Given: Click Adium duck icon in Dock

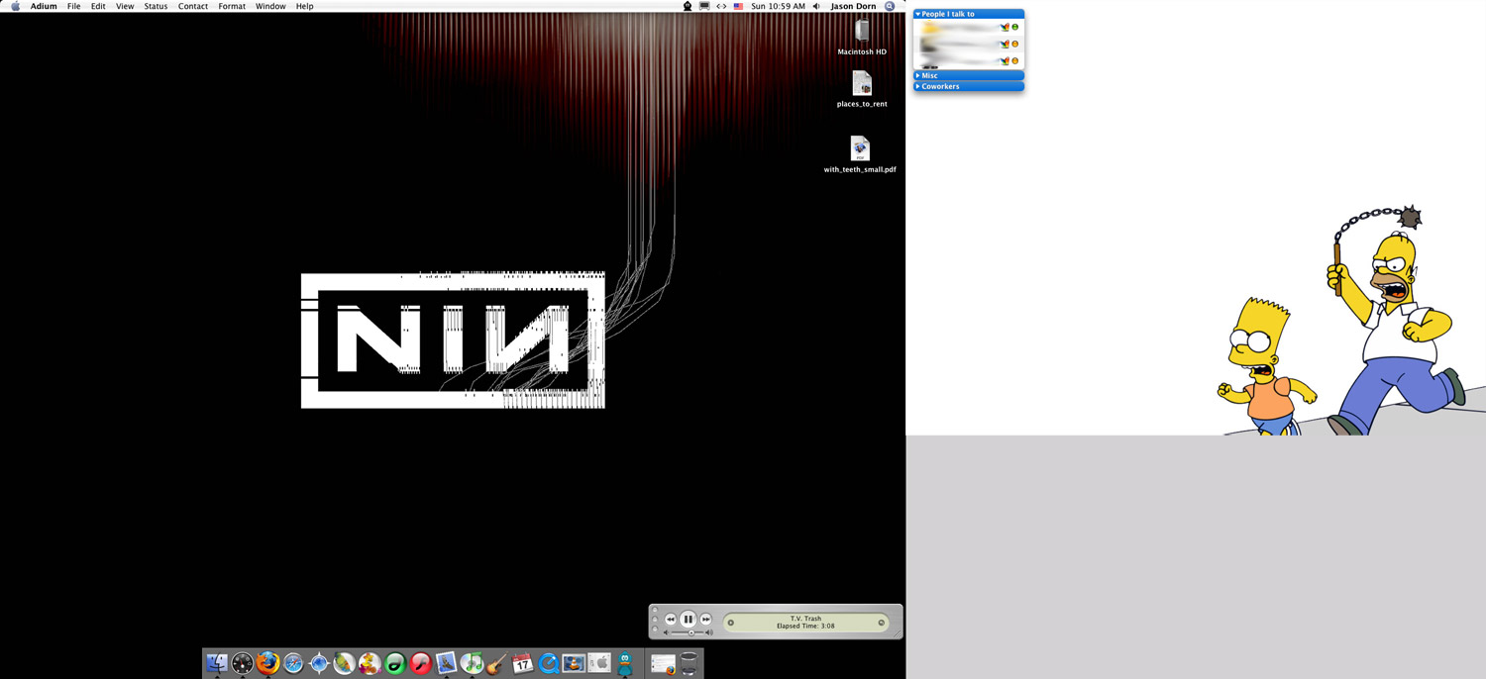Looking at the screenshot, I should [x=625, y=664].
